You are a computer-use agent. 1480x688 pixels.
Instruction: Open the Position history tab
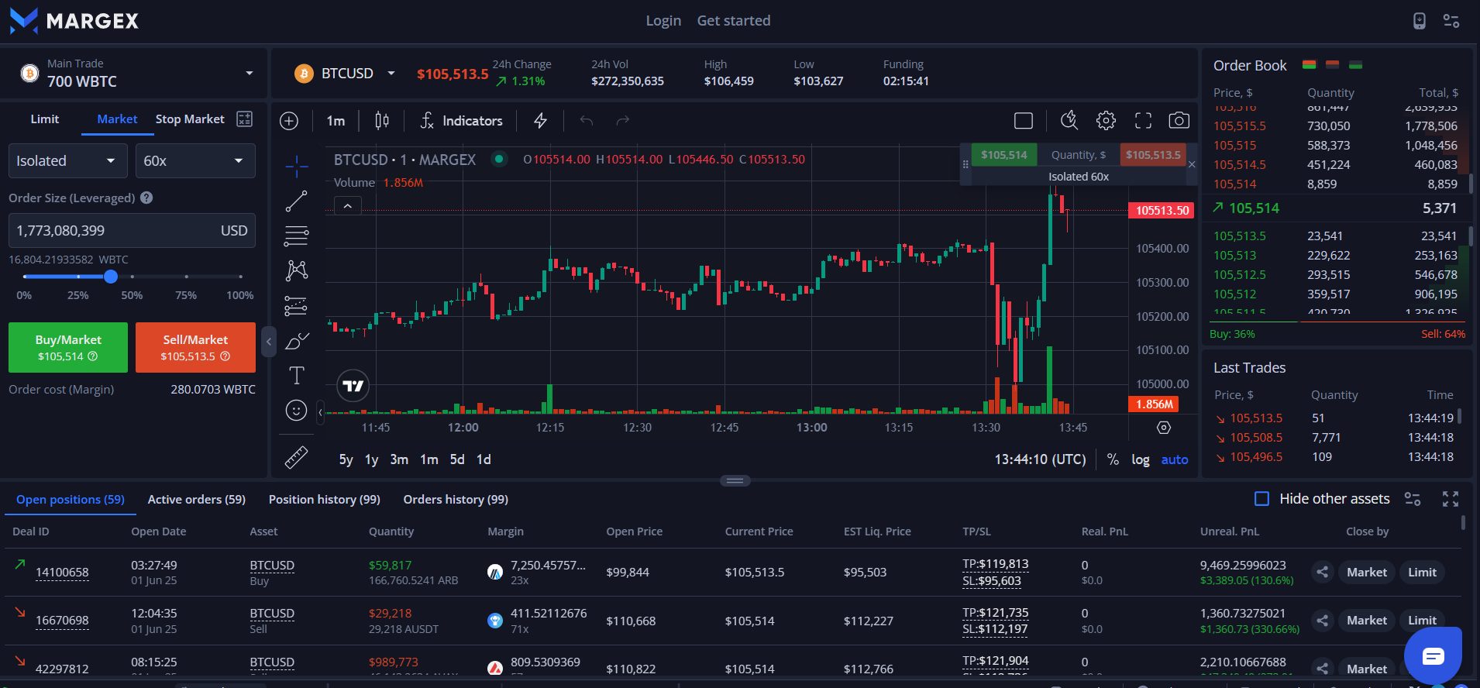coord(324,500)
